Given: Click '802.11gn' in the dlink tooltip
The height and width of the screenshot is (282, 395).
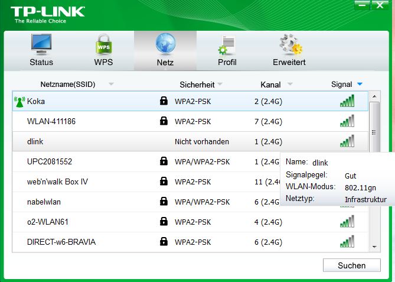Looking at the screenshot, I should tap(360, 187).
